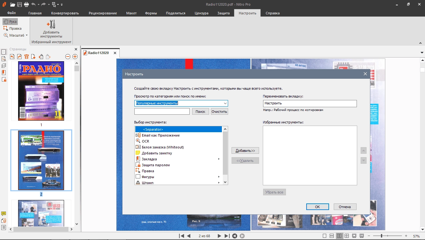Shrink thumbnails with the minus icon
This screenshot has height=240, width=425.
click(68, 57)
